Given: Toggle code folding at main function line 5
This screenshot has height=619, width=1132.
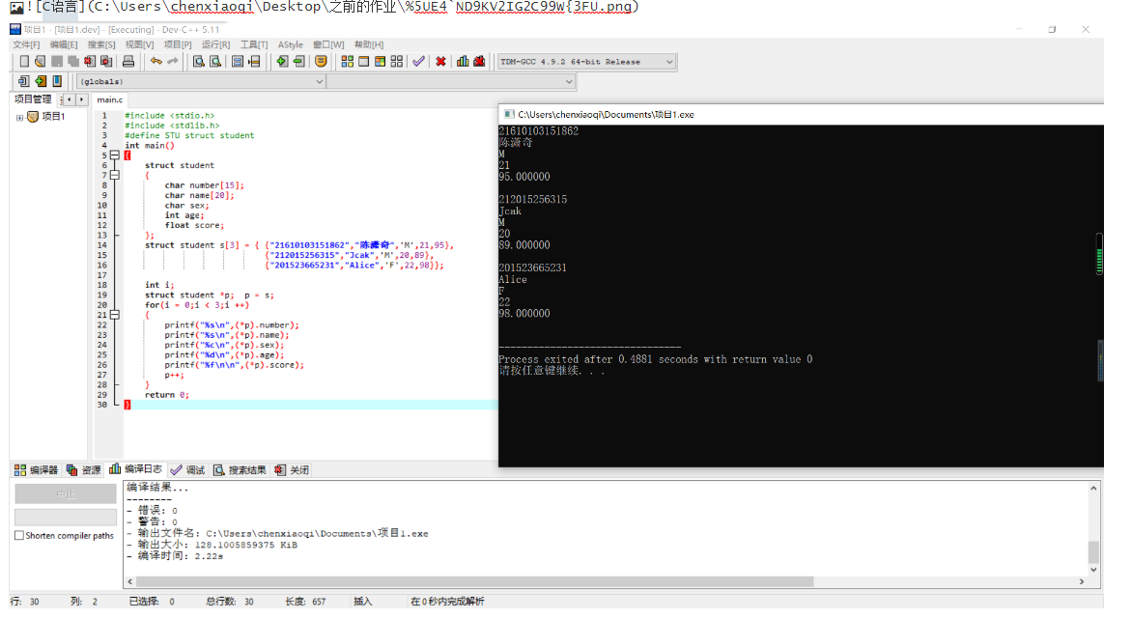Looking at the screenshot, I should (x=114, y=155).
